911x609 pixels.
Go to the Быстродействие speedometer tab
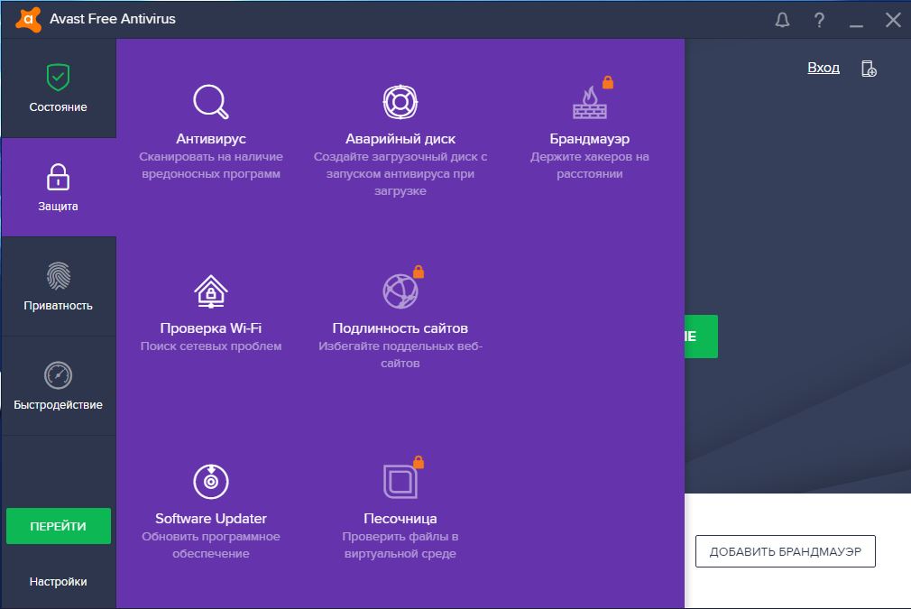point(58,386)
